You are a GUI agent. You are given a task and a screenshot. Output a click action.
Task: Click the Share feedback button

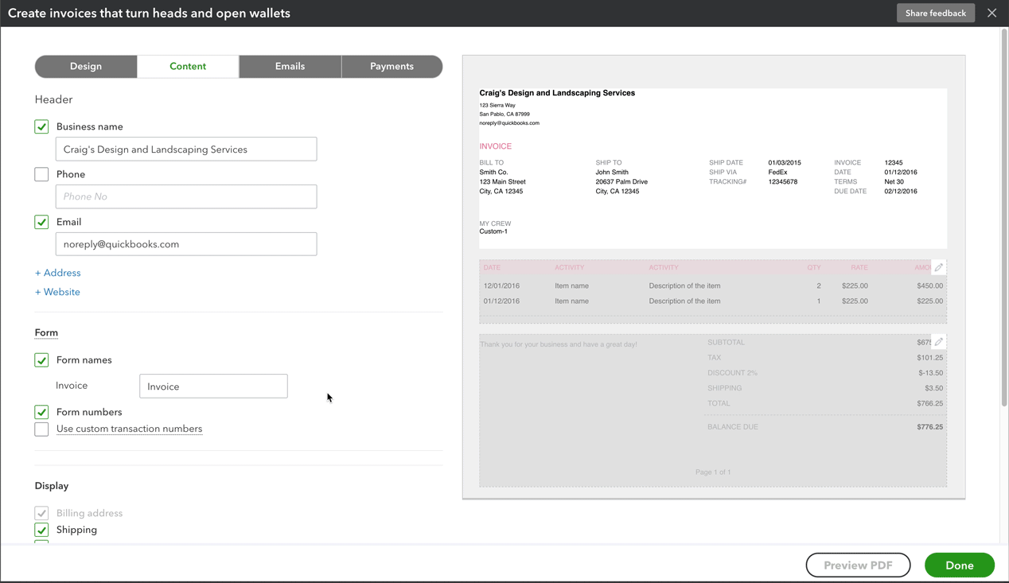[936, 13]
